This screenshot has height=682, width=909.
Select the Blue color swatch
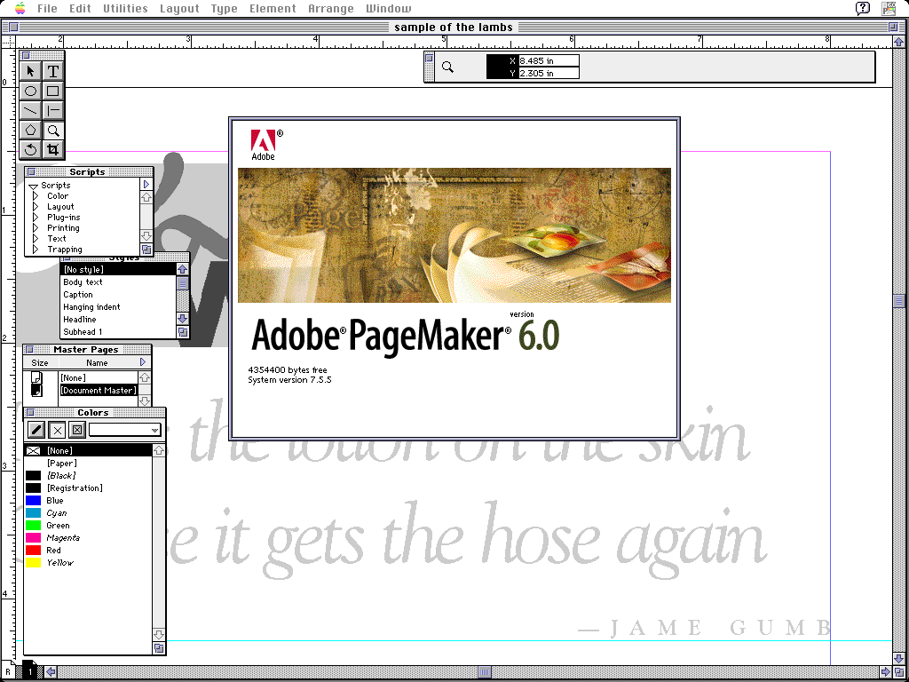coord(34,501)
